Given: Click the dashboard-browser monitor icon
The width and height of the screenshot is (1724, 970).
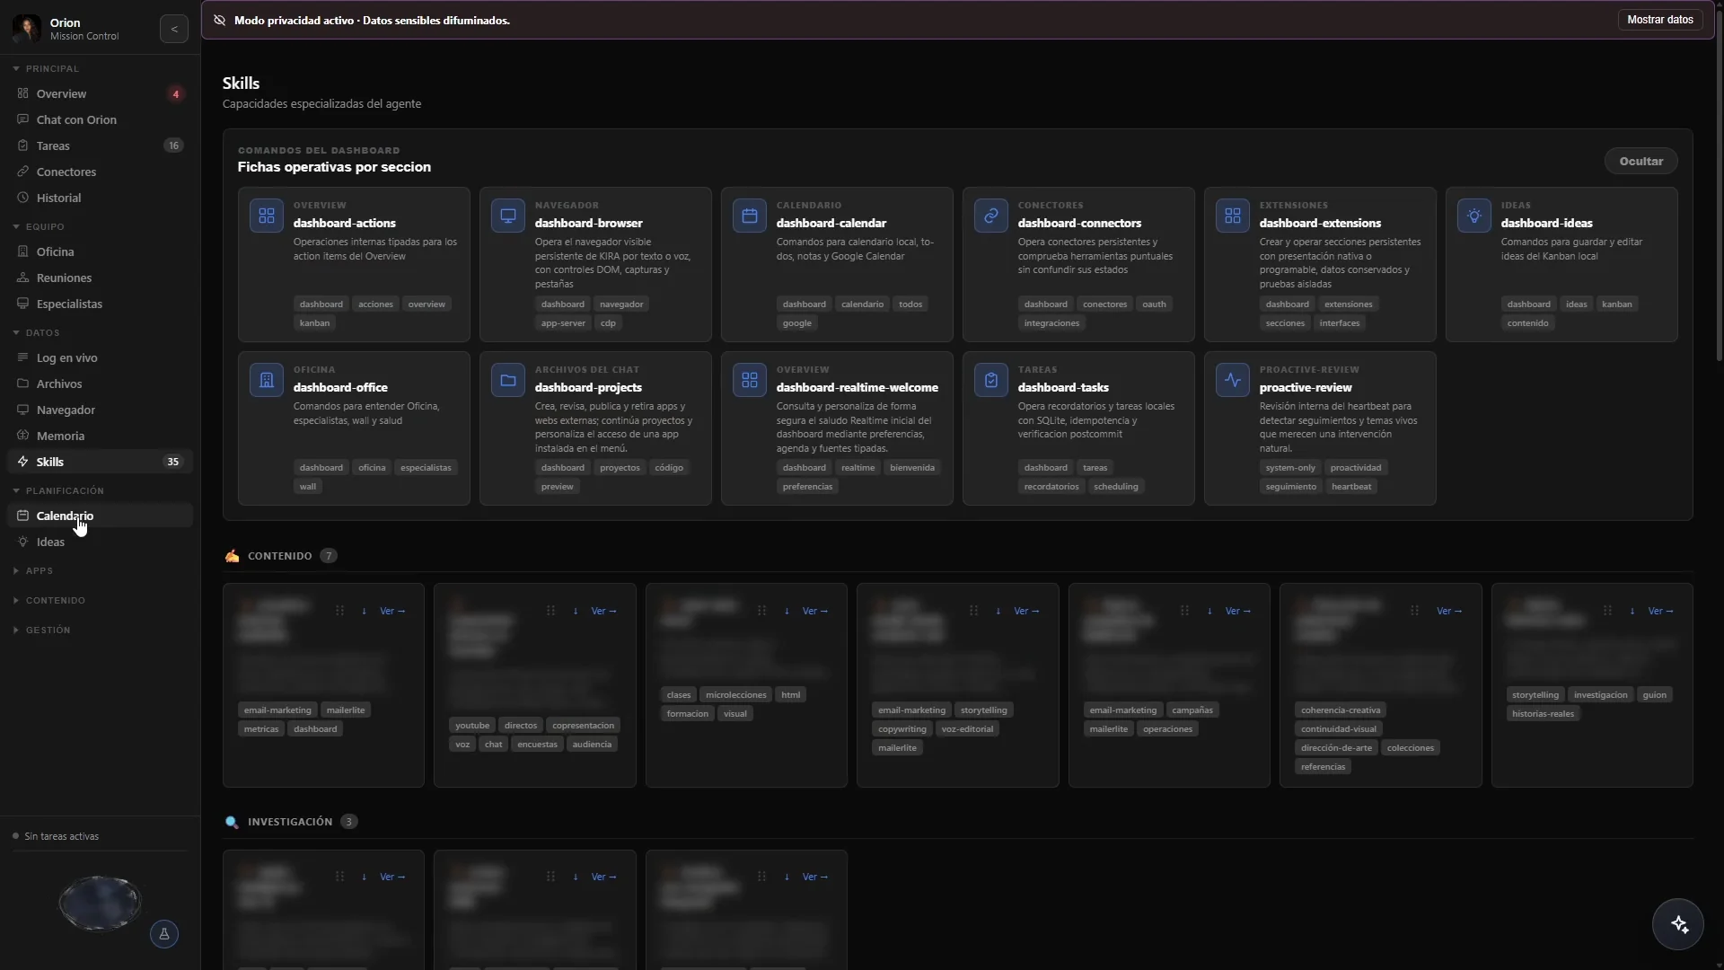Looking at the screenshot, I should 508,216.
